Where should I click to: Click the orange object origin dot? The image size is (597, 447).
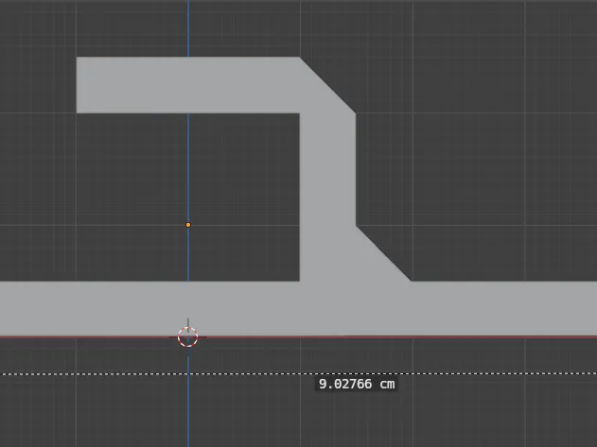[x=188, y=225]
